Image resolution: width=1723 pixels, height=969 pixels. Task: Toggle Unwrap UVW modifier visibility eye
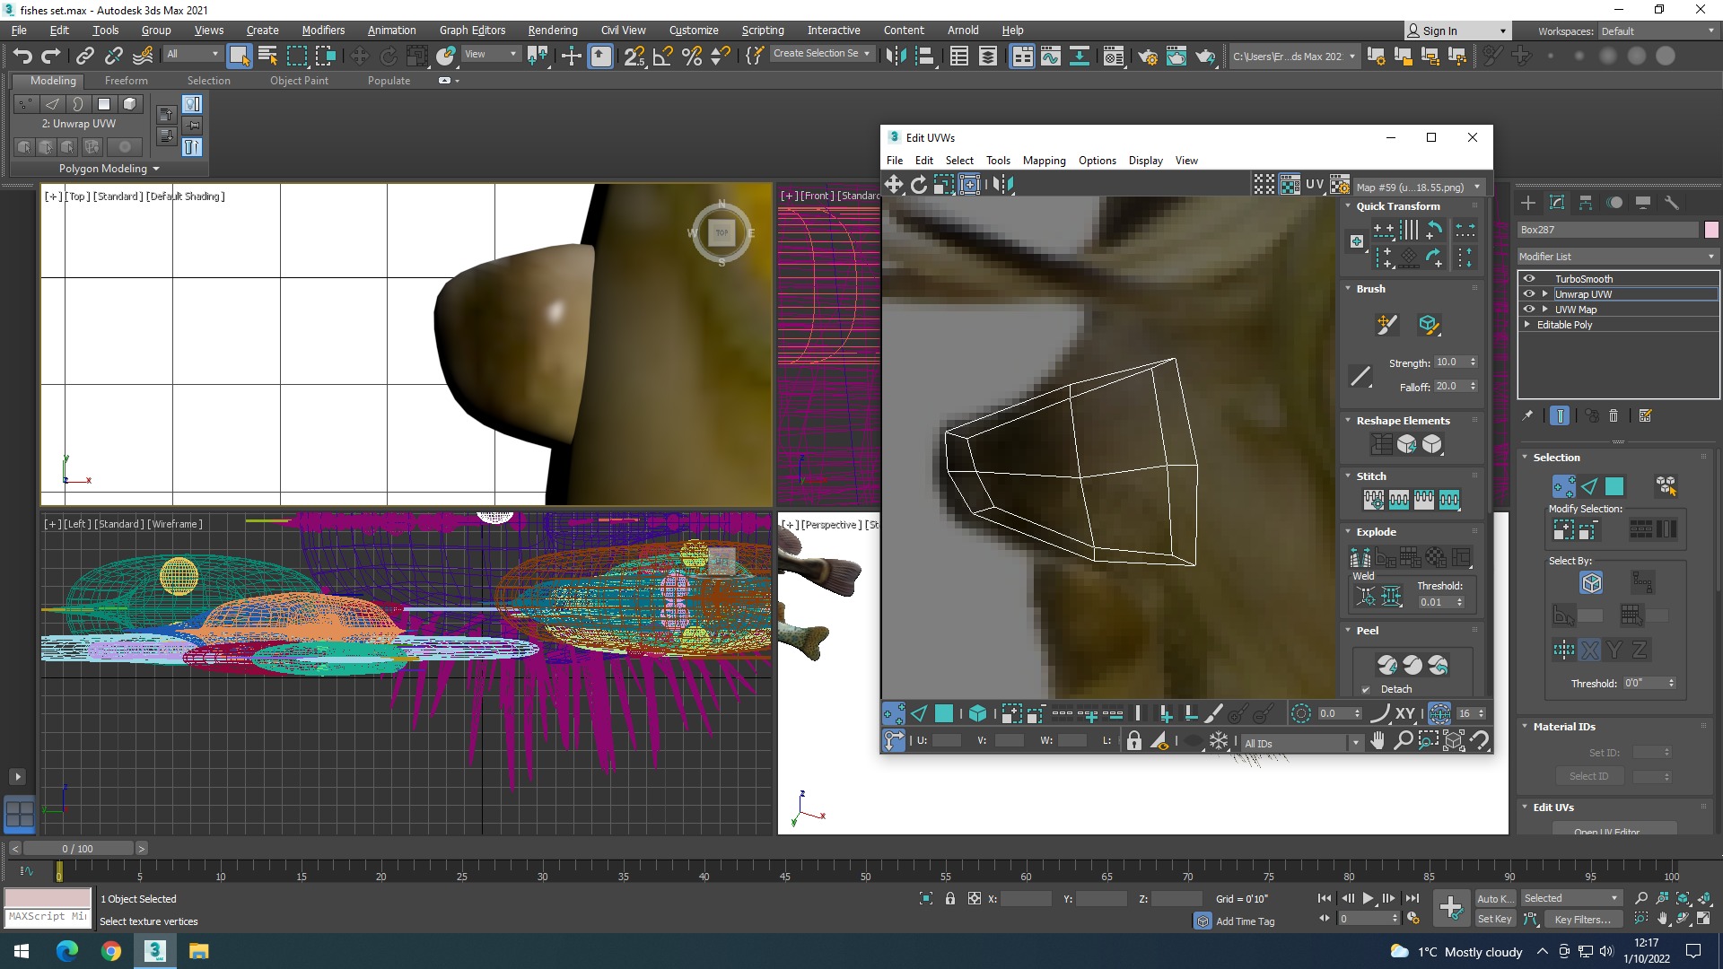pos(1529,293)
